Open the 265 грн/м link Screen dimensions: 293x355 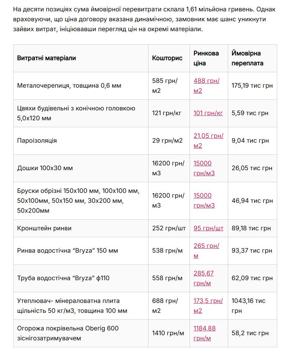pyautogui.click(x=206, y=250)
